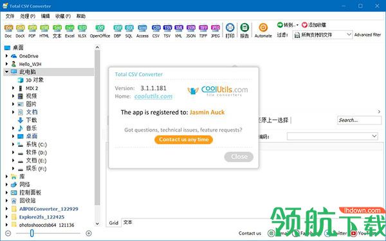
Task: Open the coolutils.com home link
Action: point(153,96)
